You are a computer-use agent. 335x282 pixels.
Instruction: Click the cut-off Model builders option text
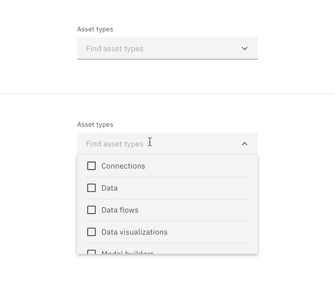[127, 252]
